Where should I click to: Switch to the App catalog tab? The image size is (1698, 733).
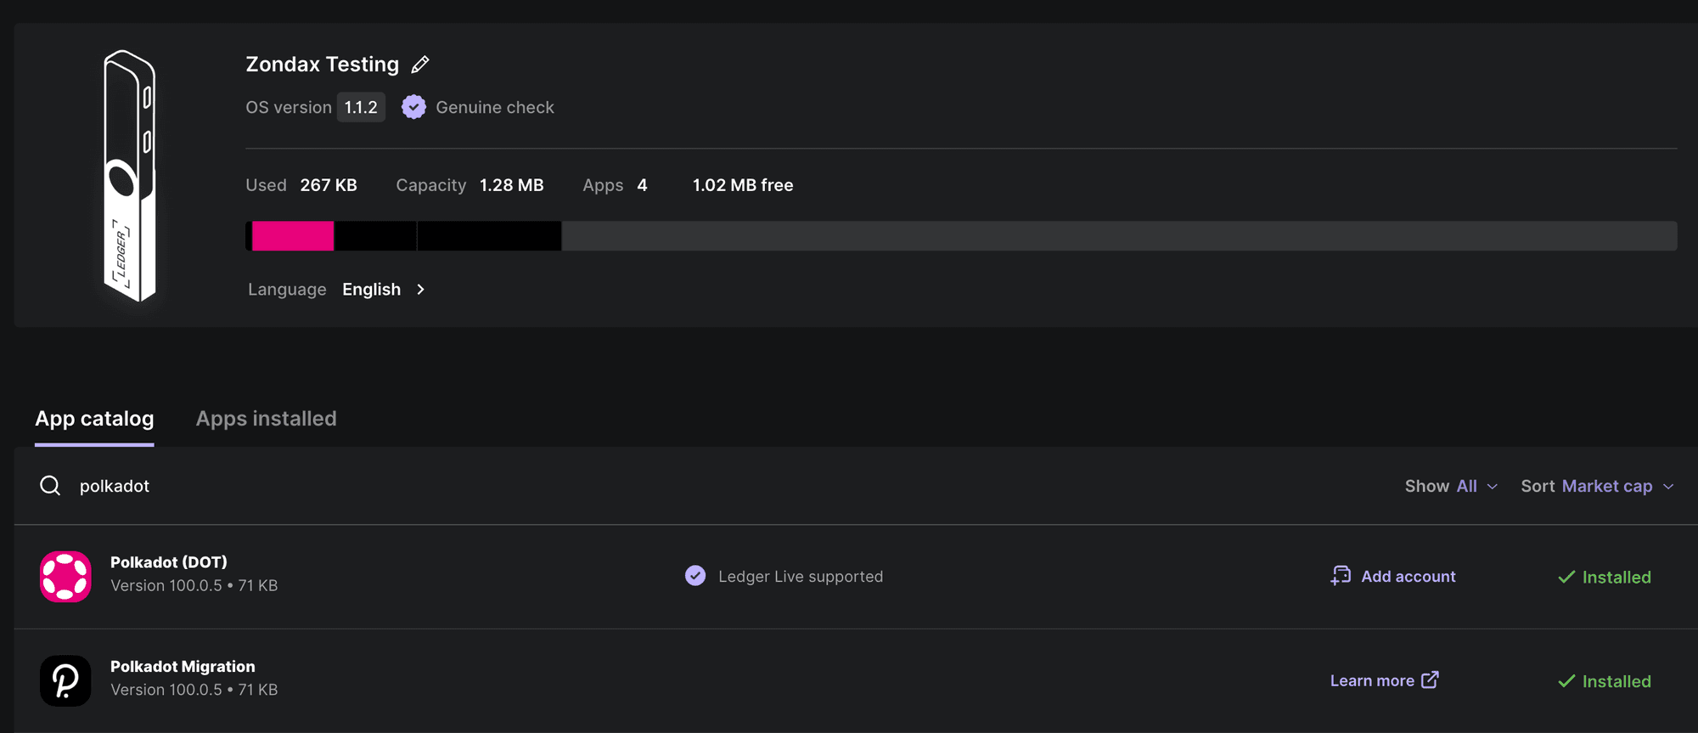pos(94,419)
